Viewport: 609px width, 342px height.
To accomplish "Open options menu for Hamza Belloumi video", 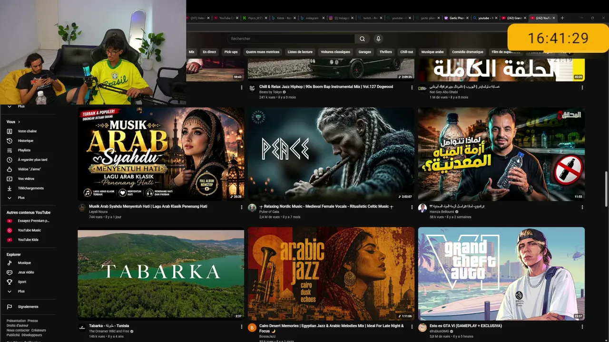I will (x=582, y=207).
